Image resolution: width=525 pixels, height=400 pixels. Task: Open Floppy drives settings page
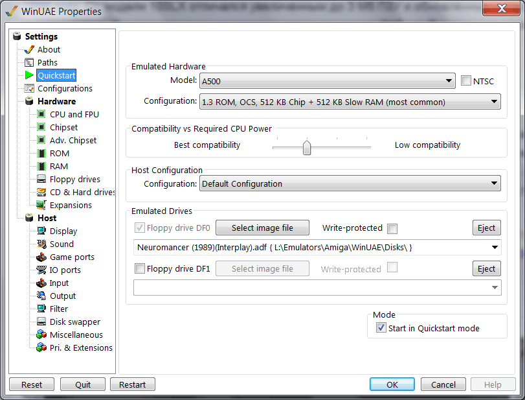pos(75,180)
